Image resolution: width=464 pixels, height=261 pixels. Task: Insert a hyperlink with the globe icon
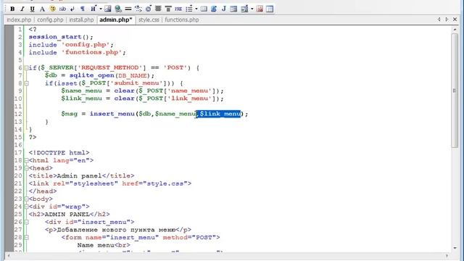tap(118, 9)
